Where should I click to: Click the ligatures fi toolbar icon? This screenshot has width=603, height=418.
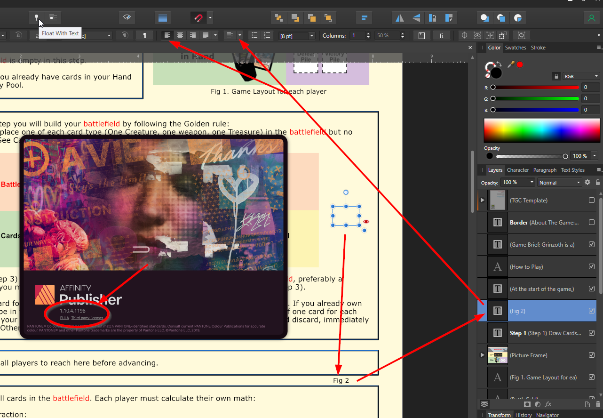pyautogui.click(x=441, y=35)
